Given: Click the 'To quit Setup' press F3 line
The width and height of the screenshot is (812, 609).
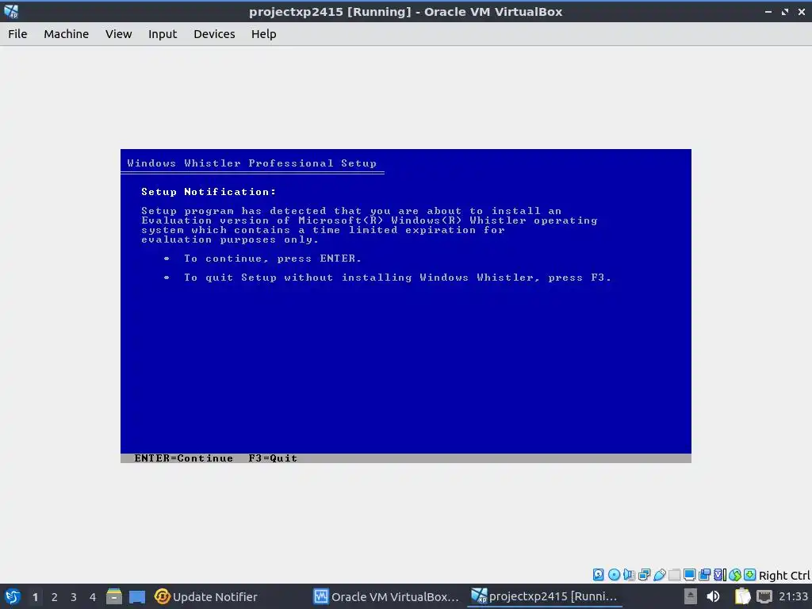Looking at the screenshot, I should pyautogui.click(x=397, y=278).
